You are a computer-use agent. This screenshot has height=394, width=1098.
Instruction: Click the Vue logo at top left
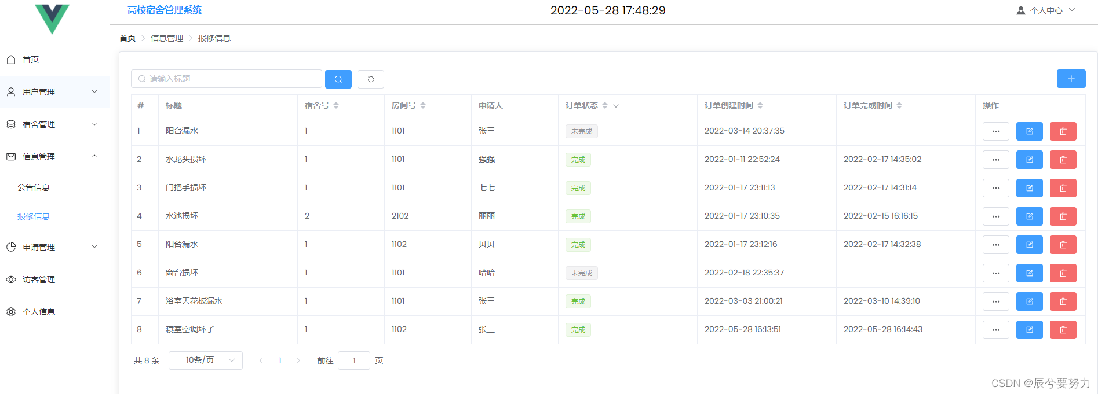point(52,19)
